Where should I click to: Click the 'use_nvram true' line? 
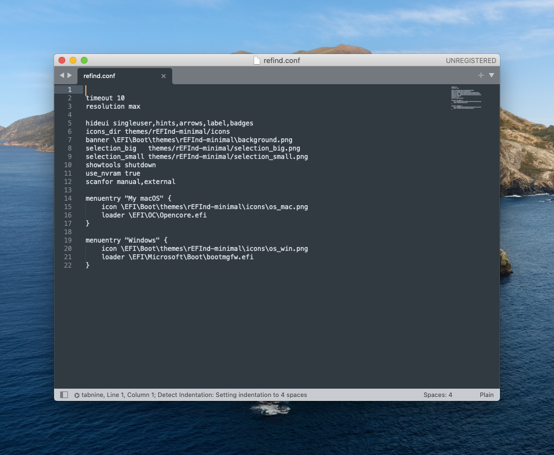coord(113,173)
